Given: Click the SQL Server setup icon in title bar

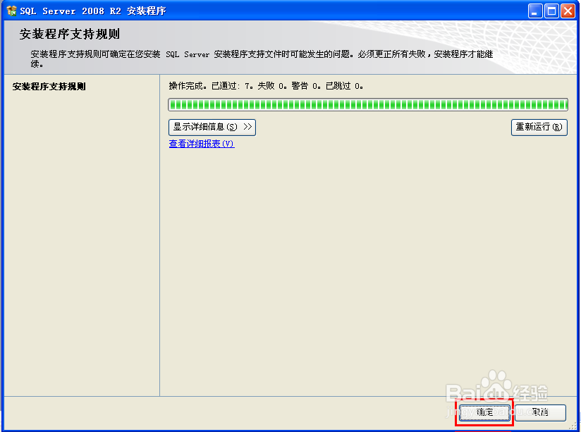Looking at the screenshot, I should click(x=10, y=10).
